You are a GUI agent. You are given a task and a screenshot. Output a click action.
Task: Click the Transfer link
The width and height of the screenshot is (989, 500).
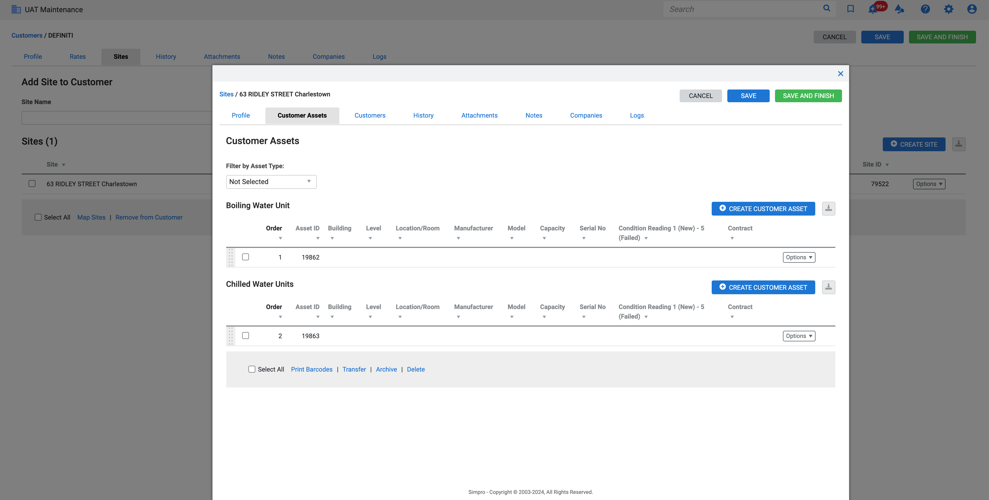pos(354,369)
